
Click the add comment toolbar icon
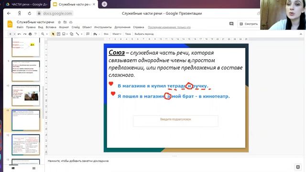88,34
